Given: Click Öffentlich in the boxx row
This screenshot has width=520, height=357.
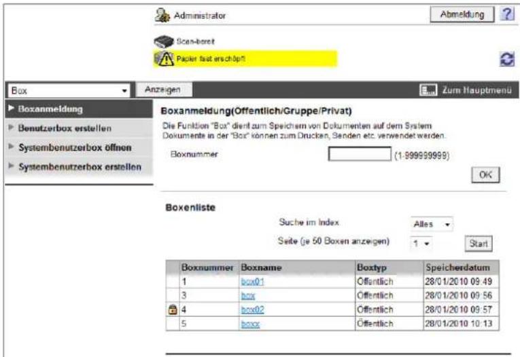Looking at the screenshot, I should (x=375, y=324).
